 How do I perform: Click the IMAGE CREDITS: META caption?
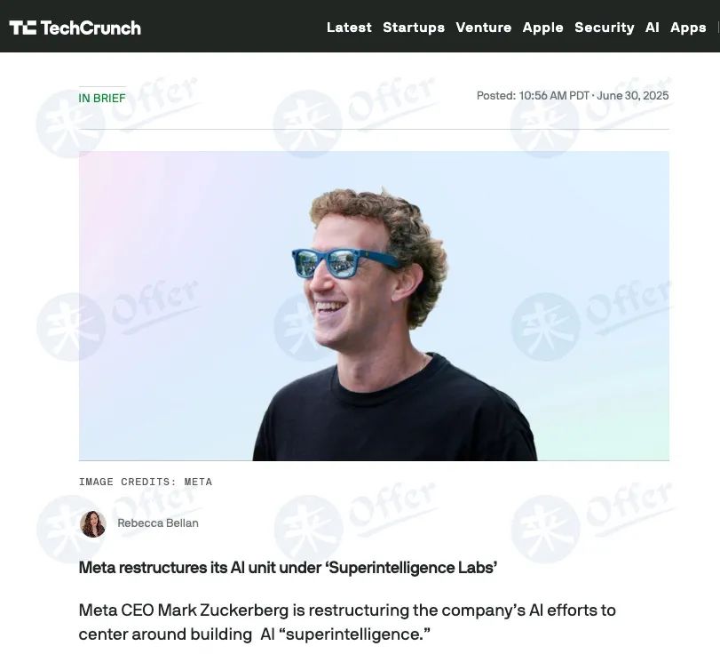tap(145, 482)
